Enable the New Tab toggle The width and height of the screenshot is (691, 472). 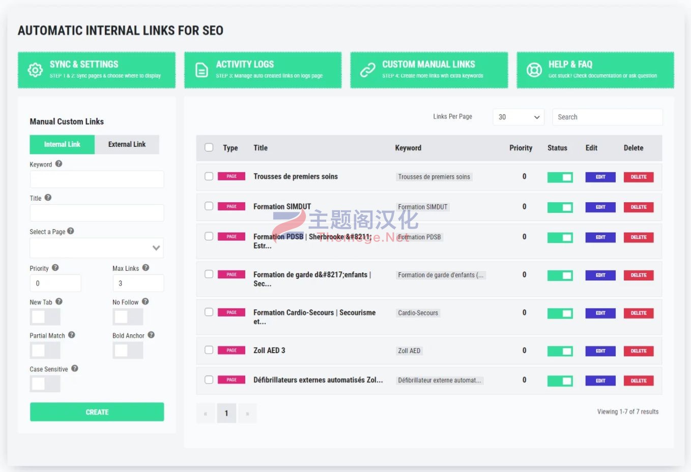pos(45,317)
